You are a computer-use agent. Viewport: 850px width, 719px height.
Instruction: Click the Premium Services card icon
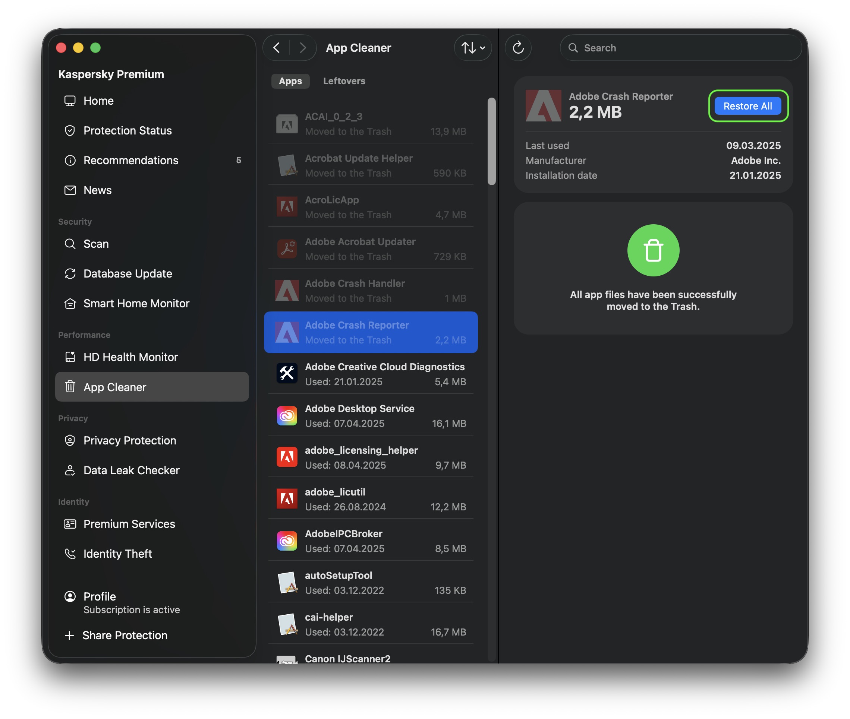[x=70, y=524]
